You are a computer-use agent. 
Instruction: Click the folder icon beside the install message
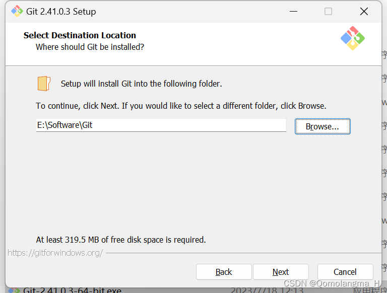[44, 84]
